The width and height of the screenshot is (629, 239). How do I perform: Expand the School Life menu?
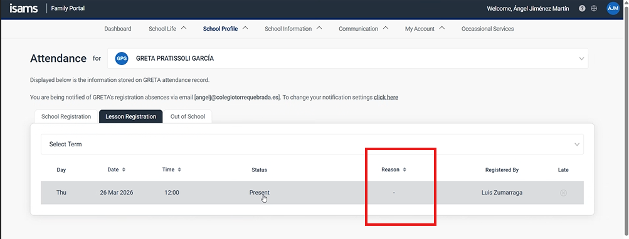tap(167, 29)
